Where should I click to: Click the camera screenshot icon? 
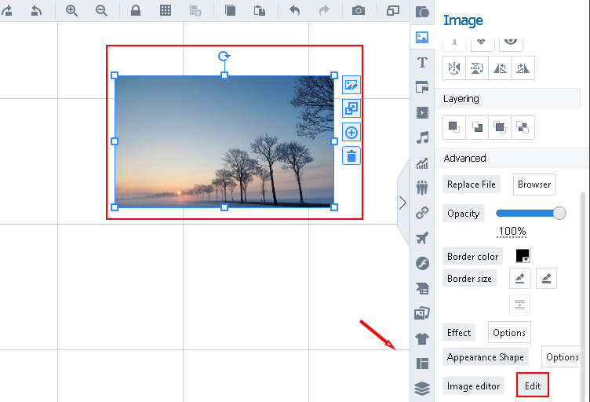tap(359, 10)
